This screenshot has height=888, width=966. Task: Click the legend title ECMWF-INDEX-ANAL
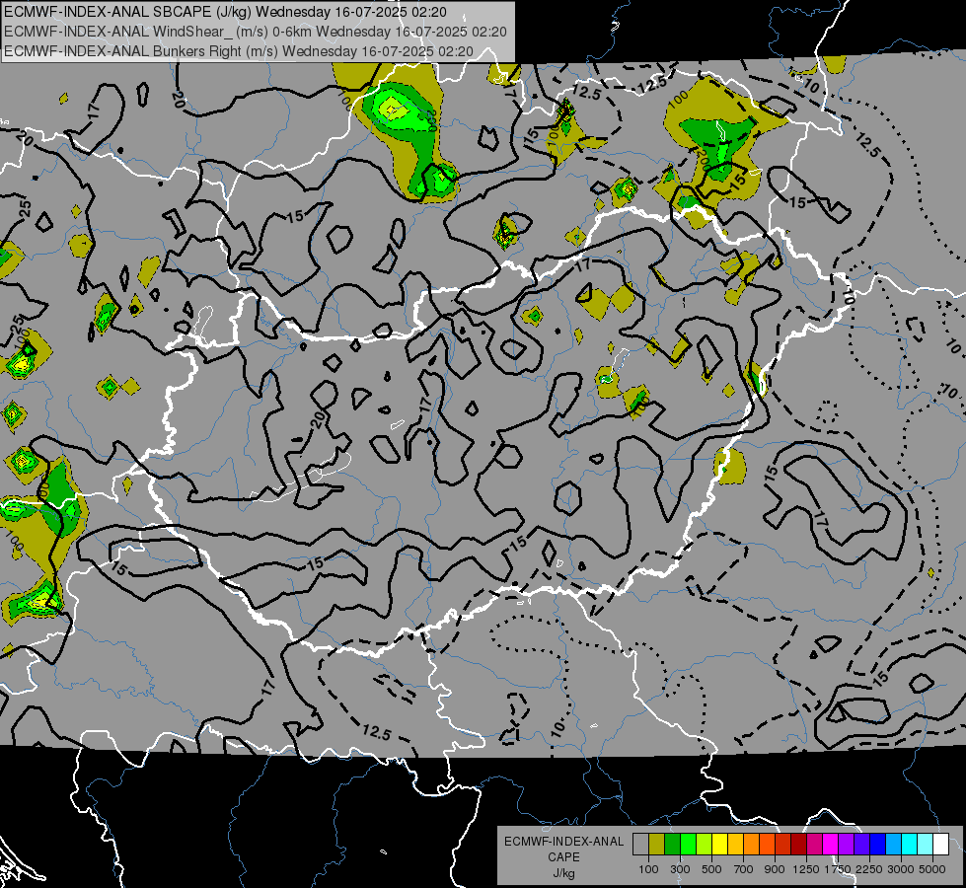click(x=563, y=842)
